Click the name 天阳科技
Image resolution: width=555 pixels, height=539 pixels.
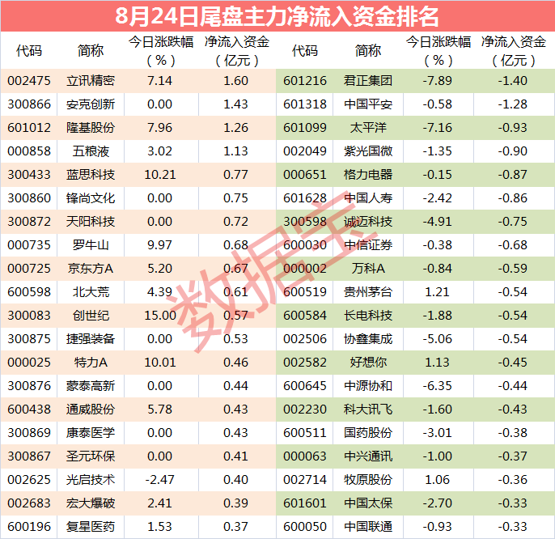click(x=91, y=221)
